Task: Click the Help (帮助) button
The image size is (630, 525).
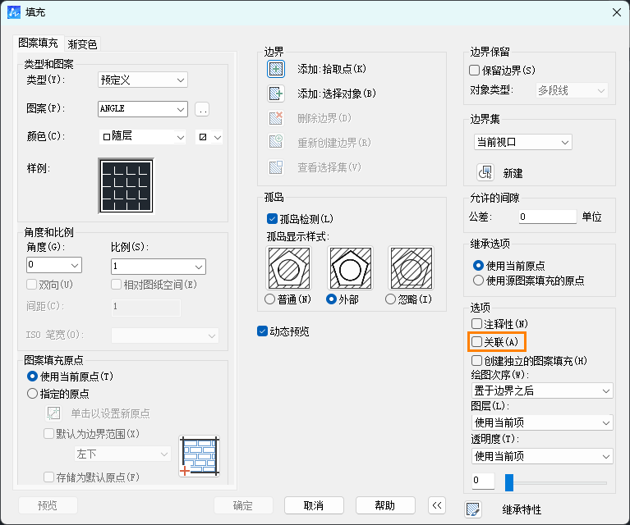Action: pos(385,505)
